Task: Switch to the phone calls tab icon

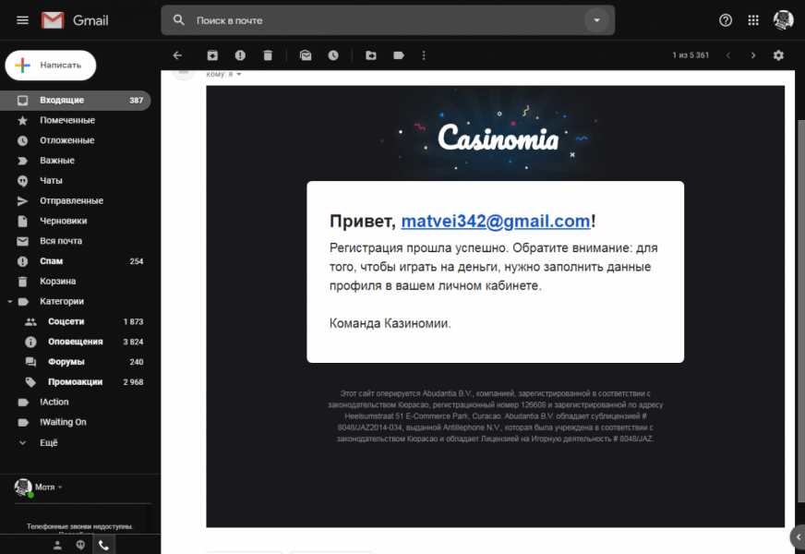Action: coord(103,546)
